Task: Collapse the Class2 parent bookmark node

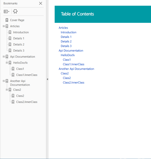Action: 7,89
